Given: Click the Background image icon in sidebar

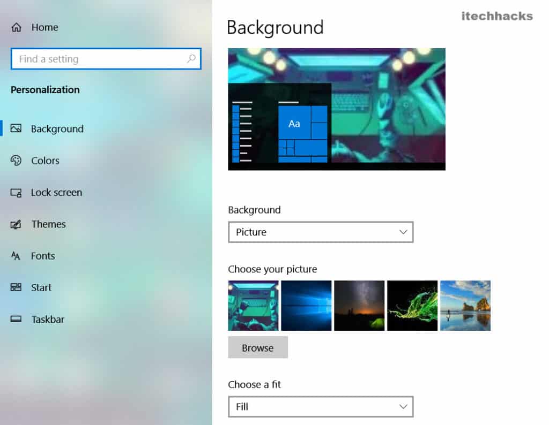Looking at the screenshot, I should pos(17,129).
